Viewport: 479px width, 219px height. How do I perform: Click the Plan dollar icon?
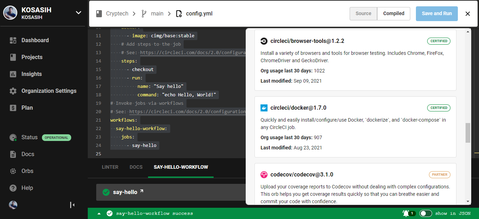tap(13, 108)
